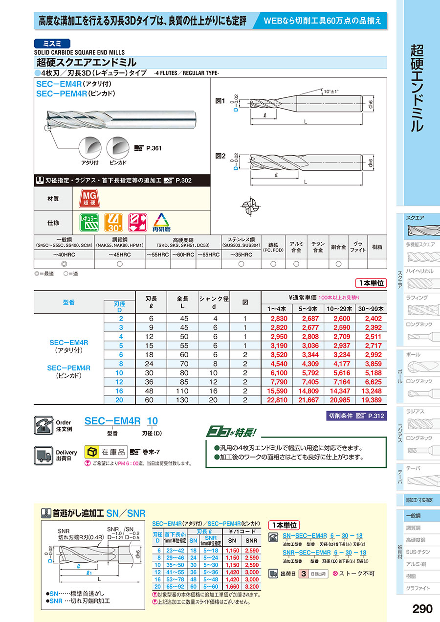Open the P.361 page reference
The image size is (440, 622).
[146, 148]
